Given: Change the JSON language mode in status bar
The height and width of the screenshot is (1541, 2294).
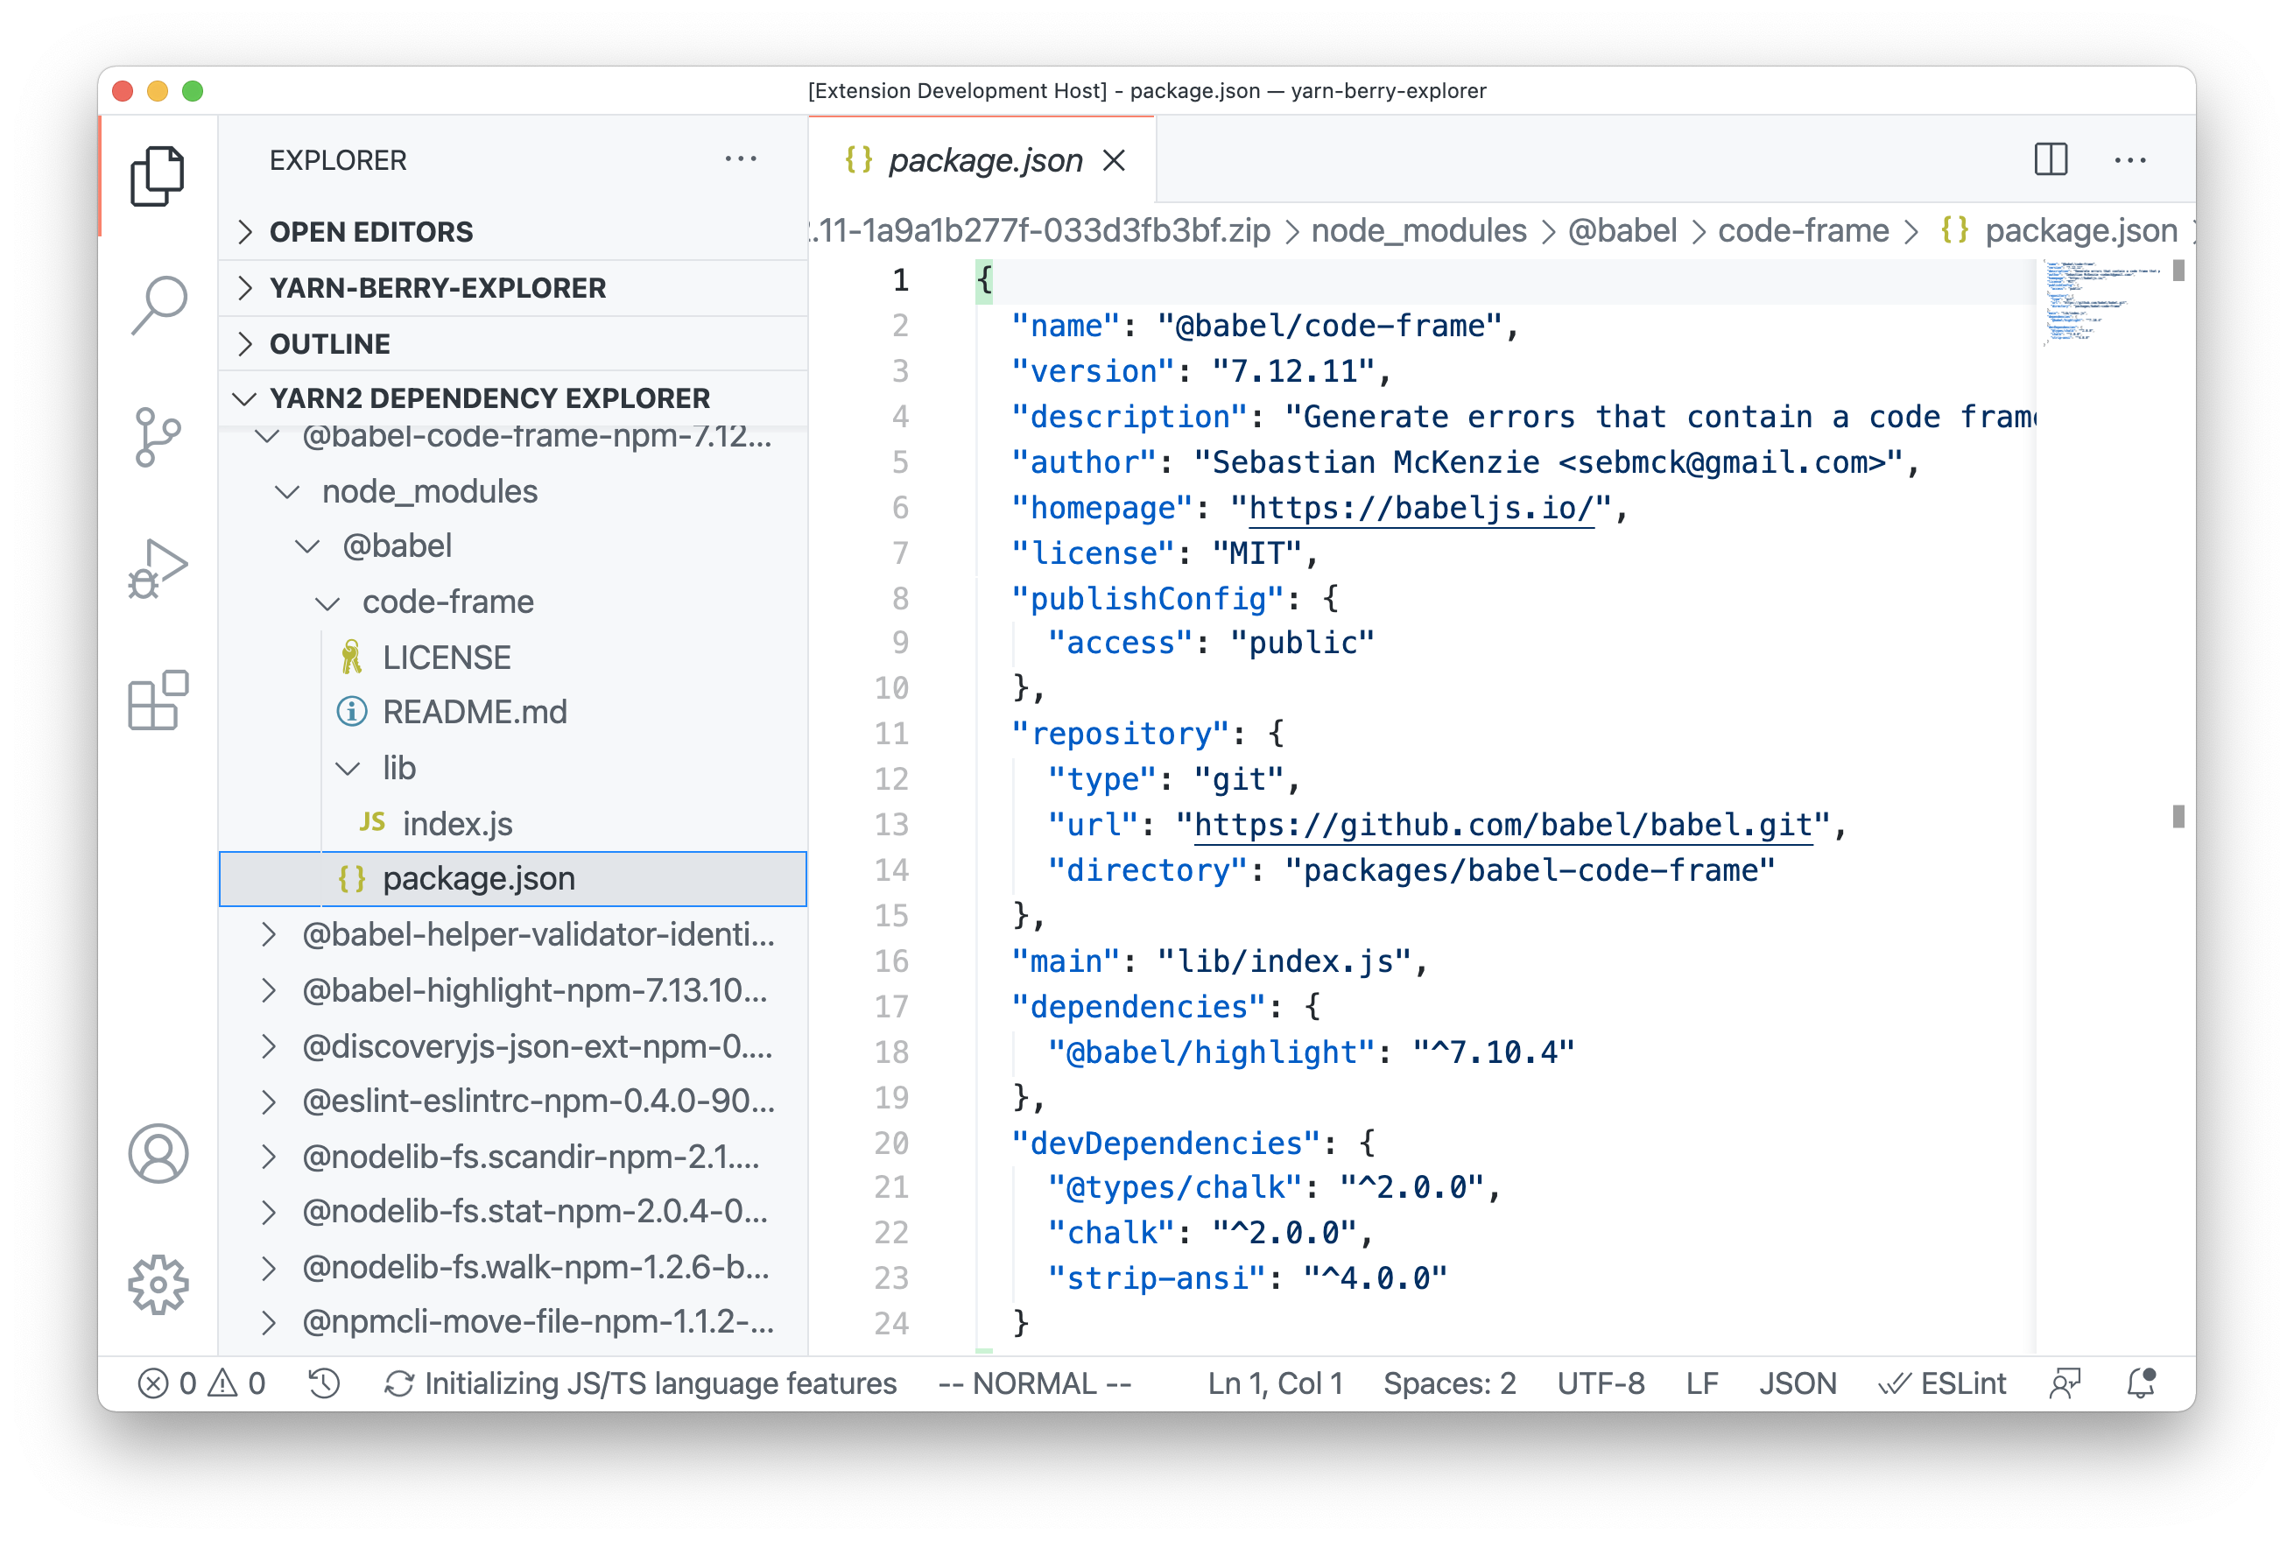Looking at the screenshot, I should (x=1797, y=1383).
